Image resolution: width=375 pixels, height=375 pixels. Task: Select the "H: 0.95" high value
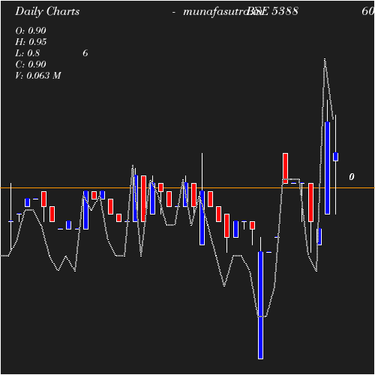pos(31,42)
